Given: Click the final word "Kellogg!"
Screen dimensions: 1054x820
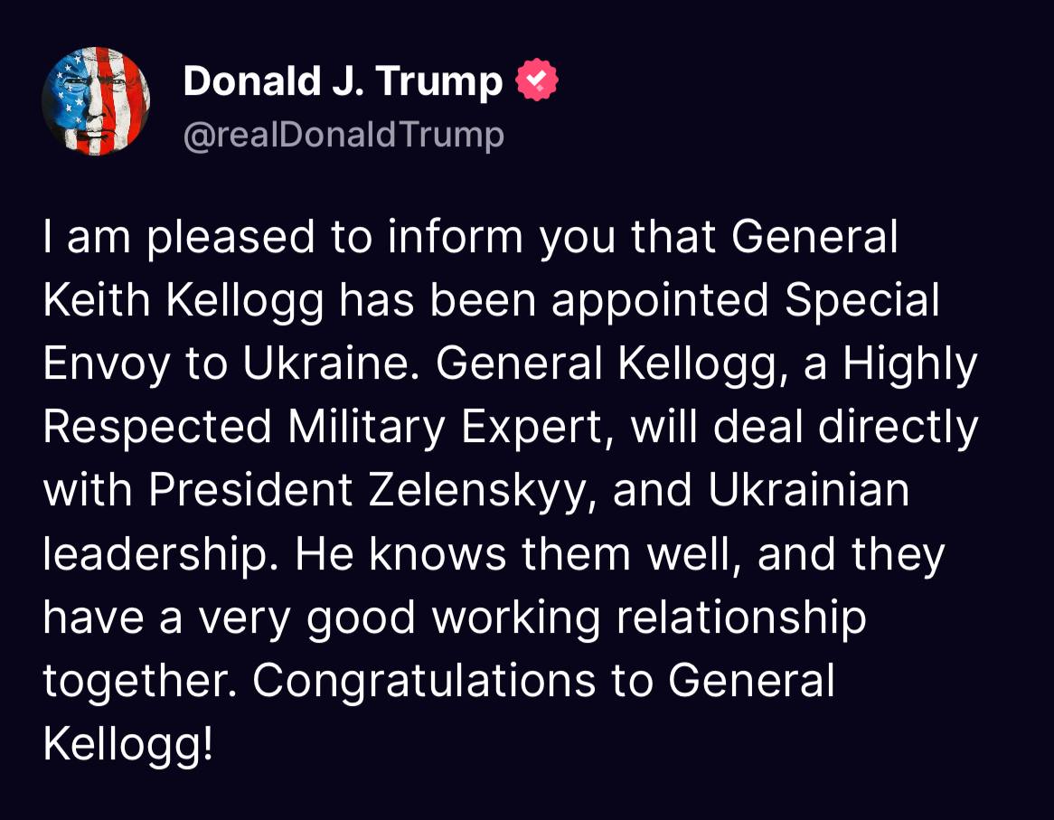Looking at the screenshot, I should [x=129, y=744].
